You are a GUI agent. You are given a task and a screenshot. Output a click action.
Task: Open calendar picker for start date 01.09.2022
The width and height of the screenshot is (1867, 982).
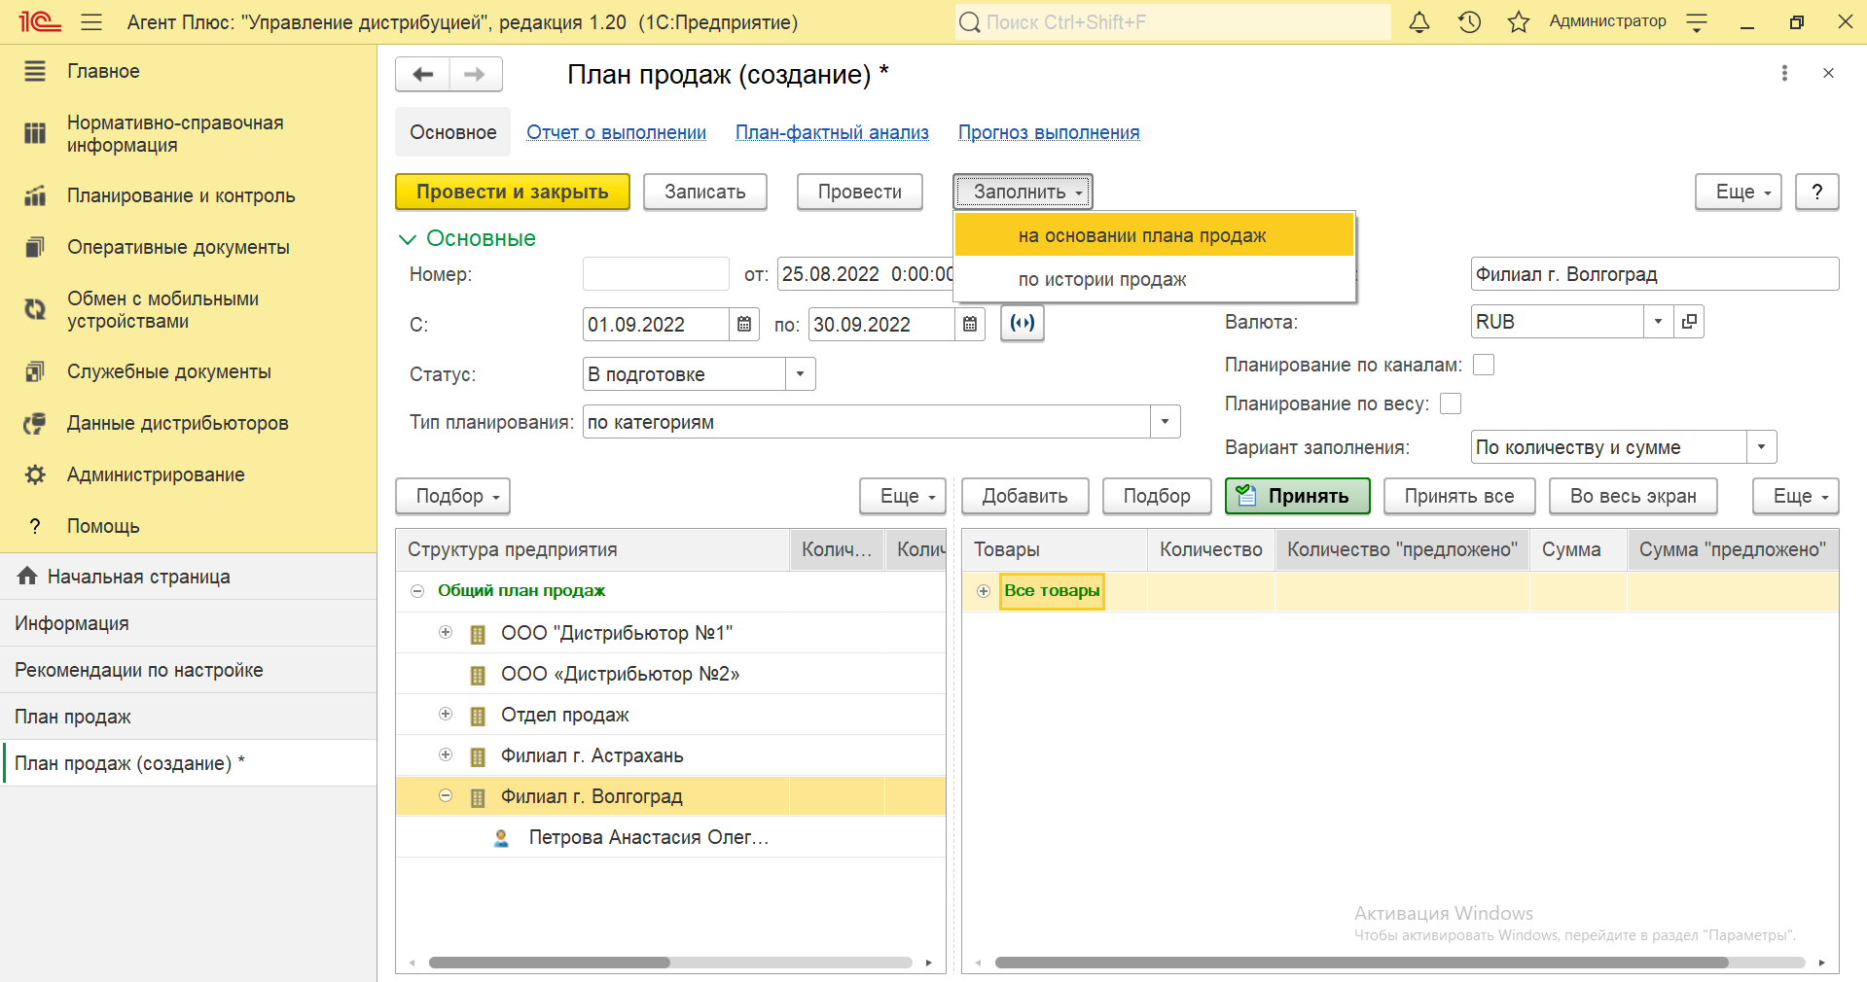click(x=744, y=325)
